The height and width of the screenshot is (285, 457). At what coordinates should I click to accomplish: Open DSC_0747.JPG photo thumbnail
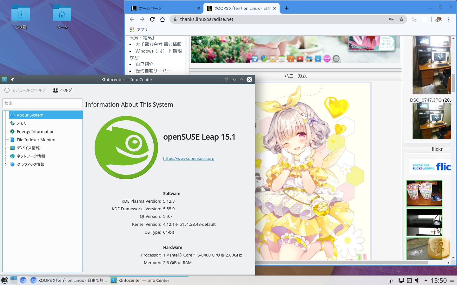[432, 121]
